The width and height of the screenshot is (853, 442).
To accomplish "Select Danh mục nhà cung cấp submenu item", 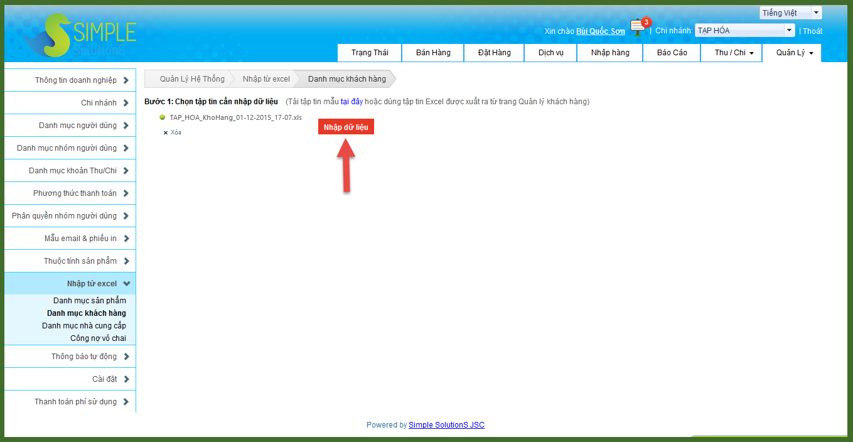I will (x=84, y=326).
